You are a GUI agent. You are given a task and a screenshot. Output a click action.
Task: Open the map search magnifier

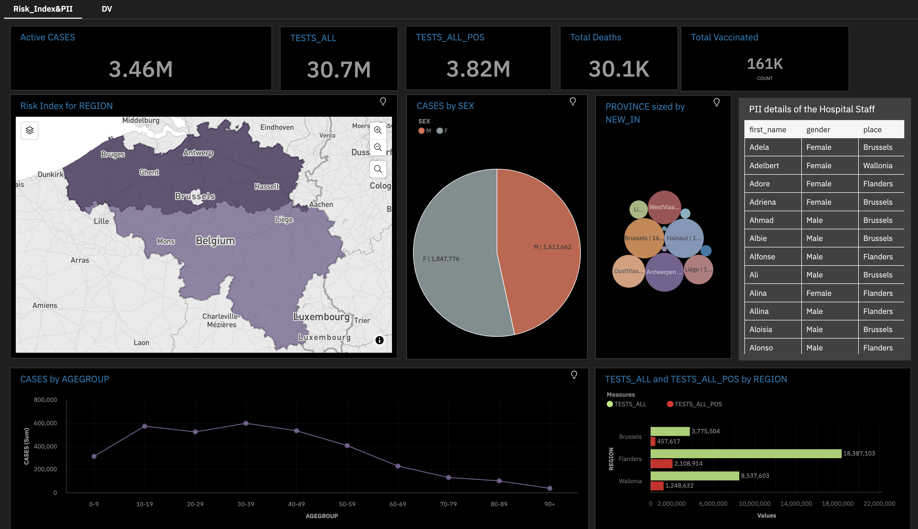click(378, 169)
